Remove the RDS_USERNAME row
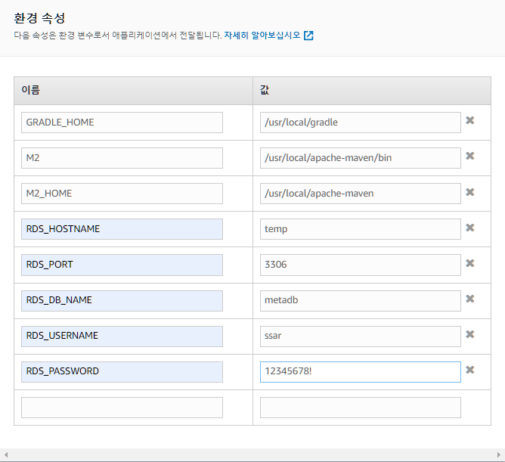 point(470,334)
